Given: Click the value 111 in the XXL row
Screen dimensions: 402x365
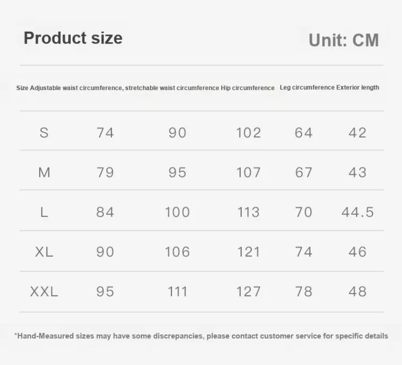Looking at the screenshot, I should pos(177,292).
